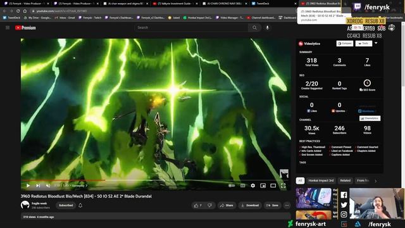This screenshot has width=405, height=228.
Task: Close the TweetDeck browser tab
Action: [x=296, y=4]
